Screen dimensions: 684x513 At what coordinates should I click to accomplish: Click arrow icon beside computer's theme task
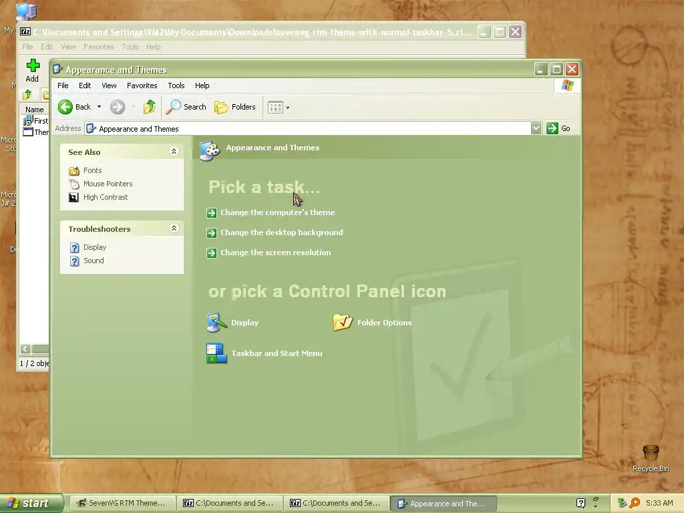pos(212,213)
